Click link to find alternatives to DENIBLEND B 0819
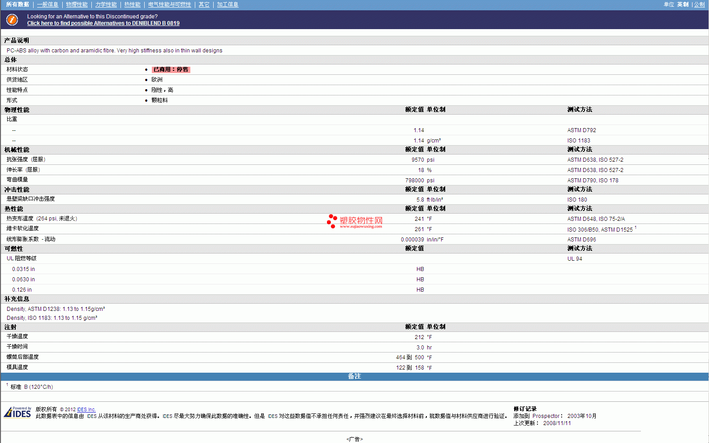 click(103, 23)
